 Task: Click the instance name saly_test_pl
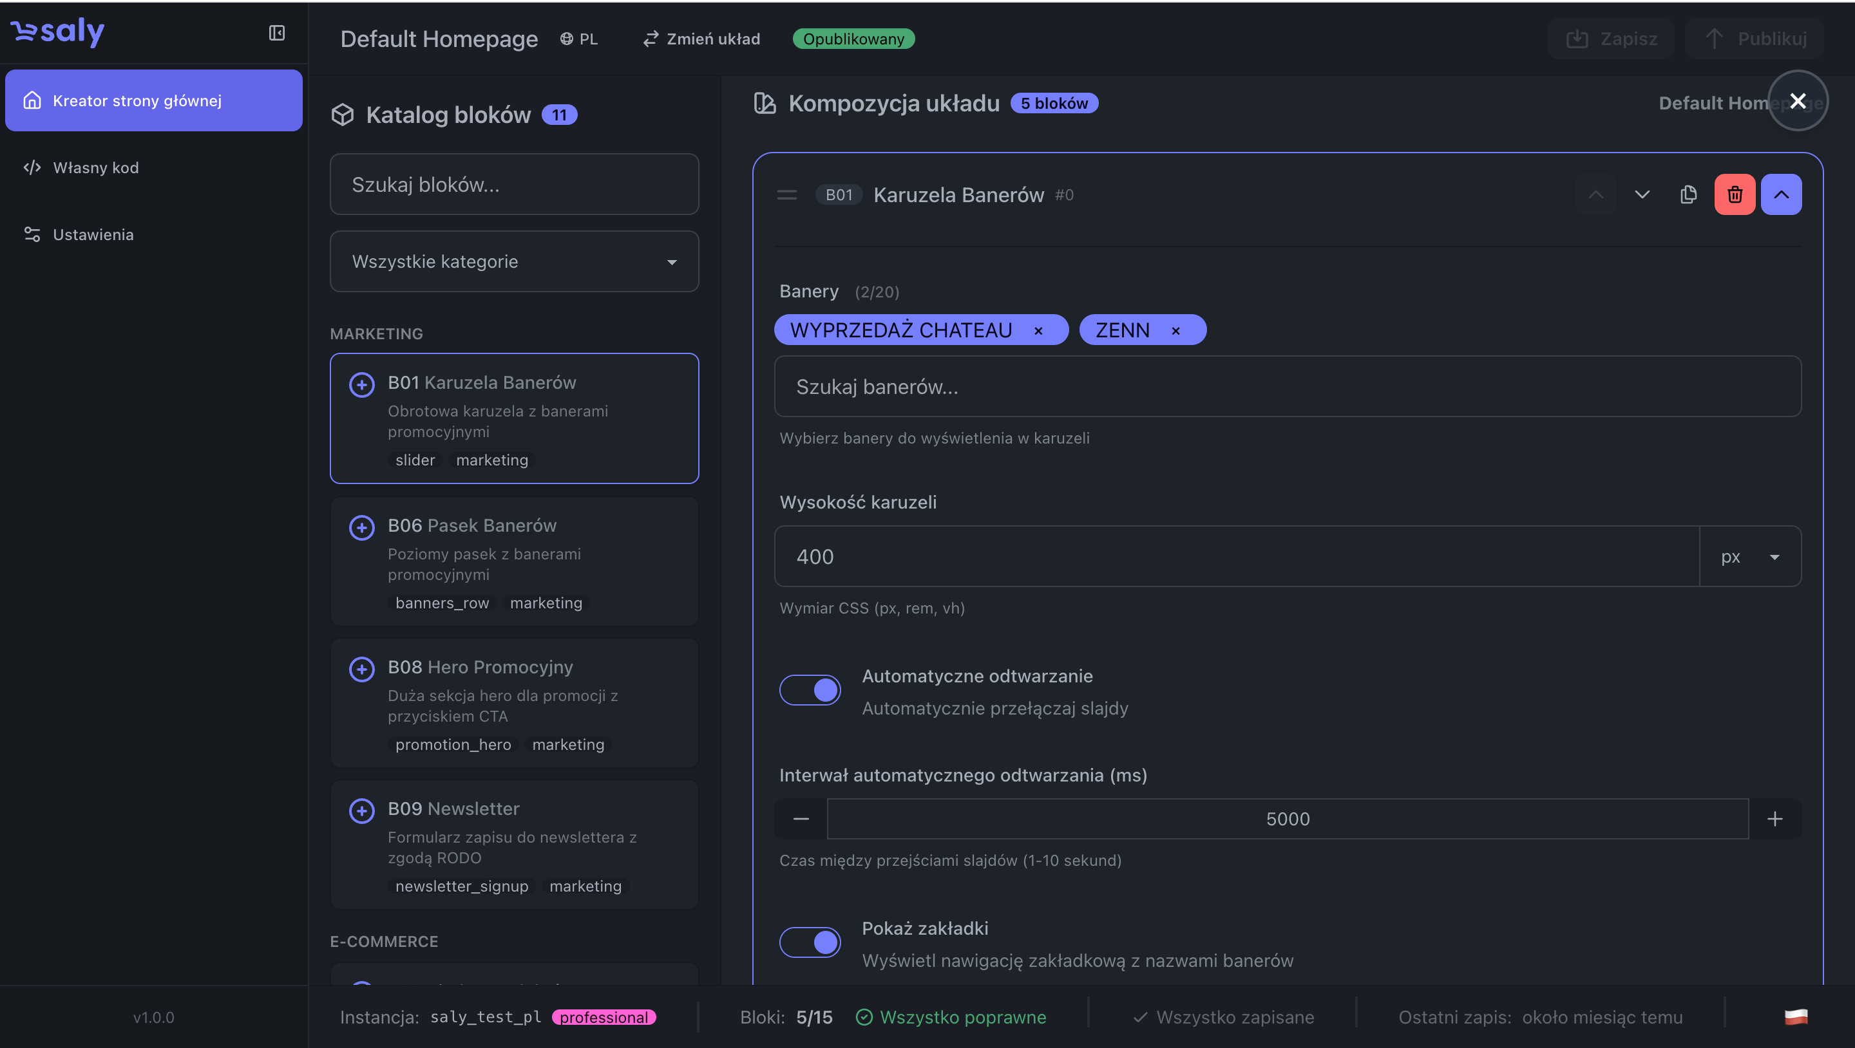pyautogui.click(x=486, y=1017)
